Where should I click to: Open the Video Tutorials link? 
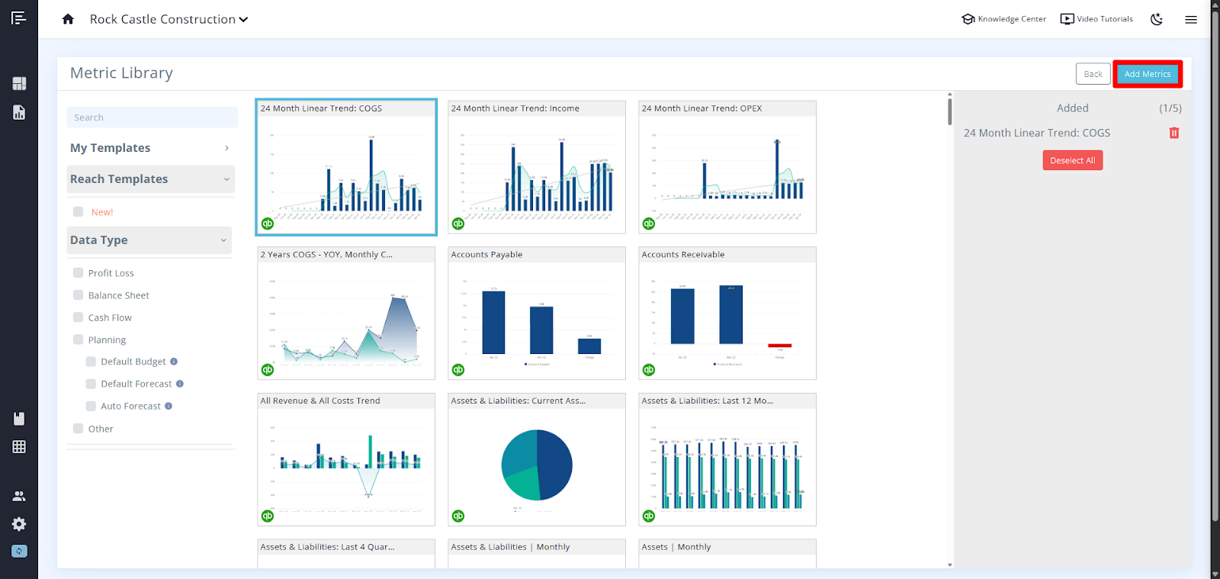click(1096, 19)
